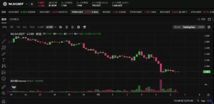Select NOT/USDT in the ticker bar
The image size is (214, 104).
[x=53, y=12]
